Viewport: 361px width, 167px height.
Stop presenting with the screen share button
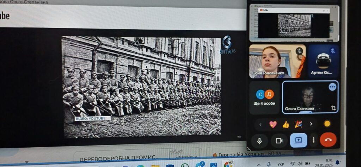(298, 140)
